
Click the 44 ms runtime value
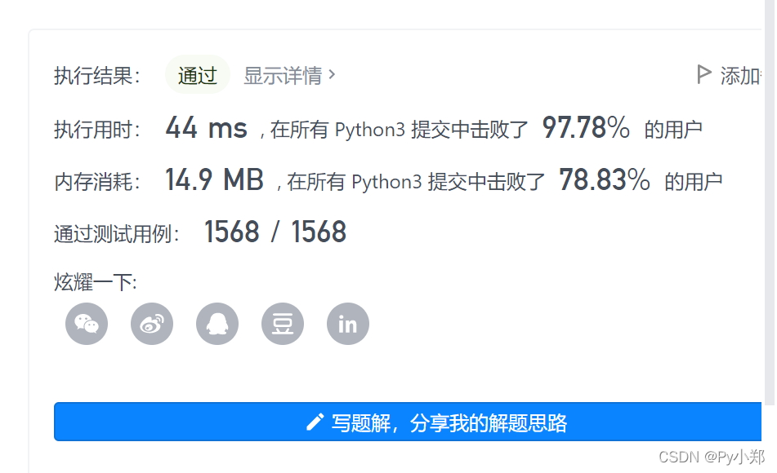(x=205, y=127)
